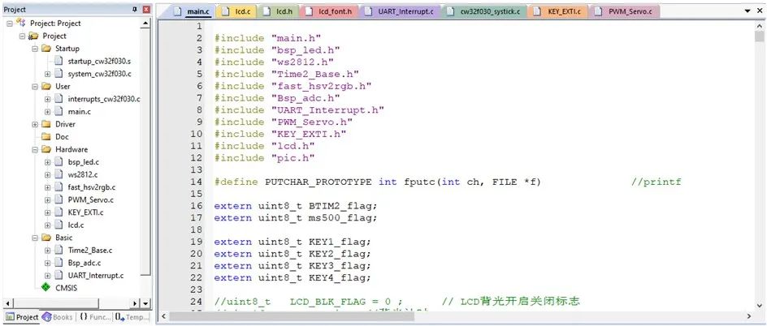Expand UART_Interrupt.c dependencies in tree
Image resolution: width=767 pixels, height=326 pixels.
47,276
